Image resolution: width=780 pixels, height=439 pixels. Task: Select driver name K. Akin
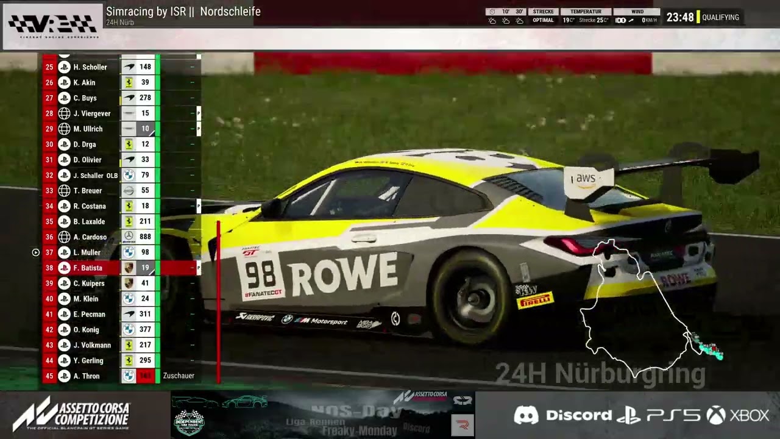pyautogui.click(x=84, y=82)
